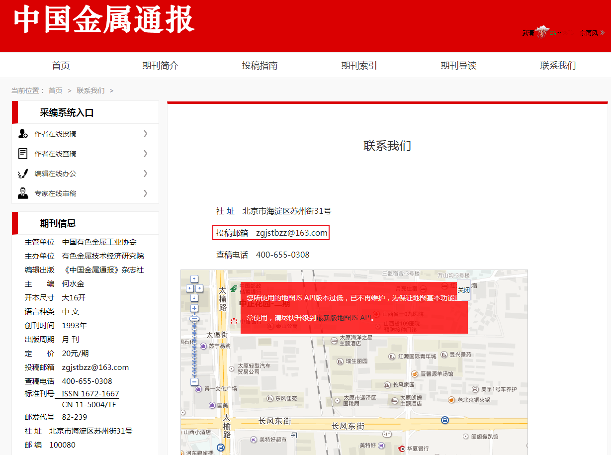Click the 作者在线查稿 document icon
Screen dimensions: 611x455
pos(23,154)
